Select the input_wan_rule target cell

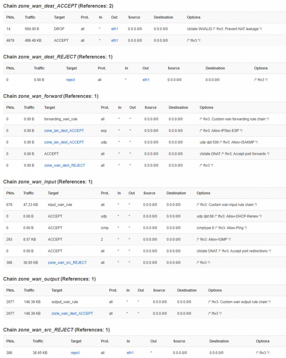[60, 205]
